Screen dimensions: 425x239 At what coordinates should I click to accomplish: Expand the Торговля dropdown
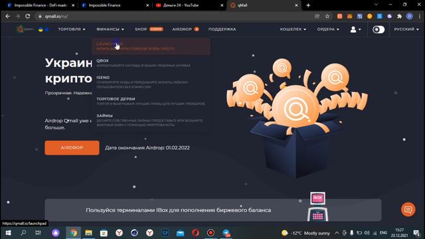pos(72,29)
